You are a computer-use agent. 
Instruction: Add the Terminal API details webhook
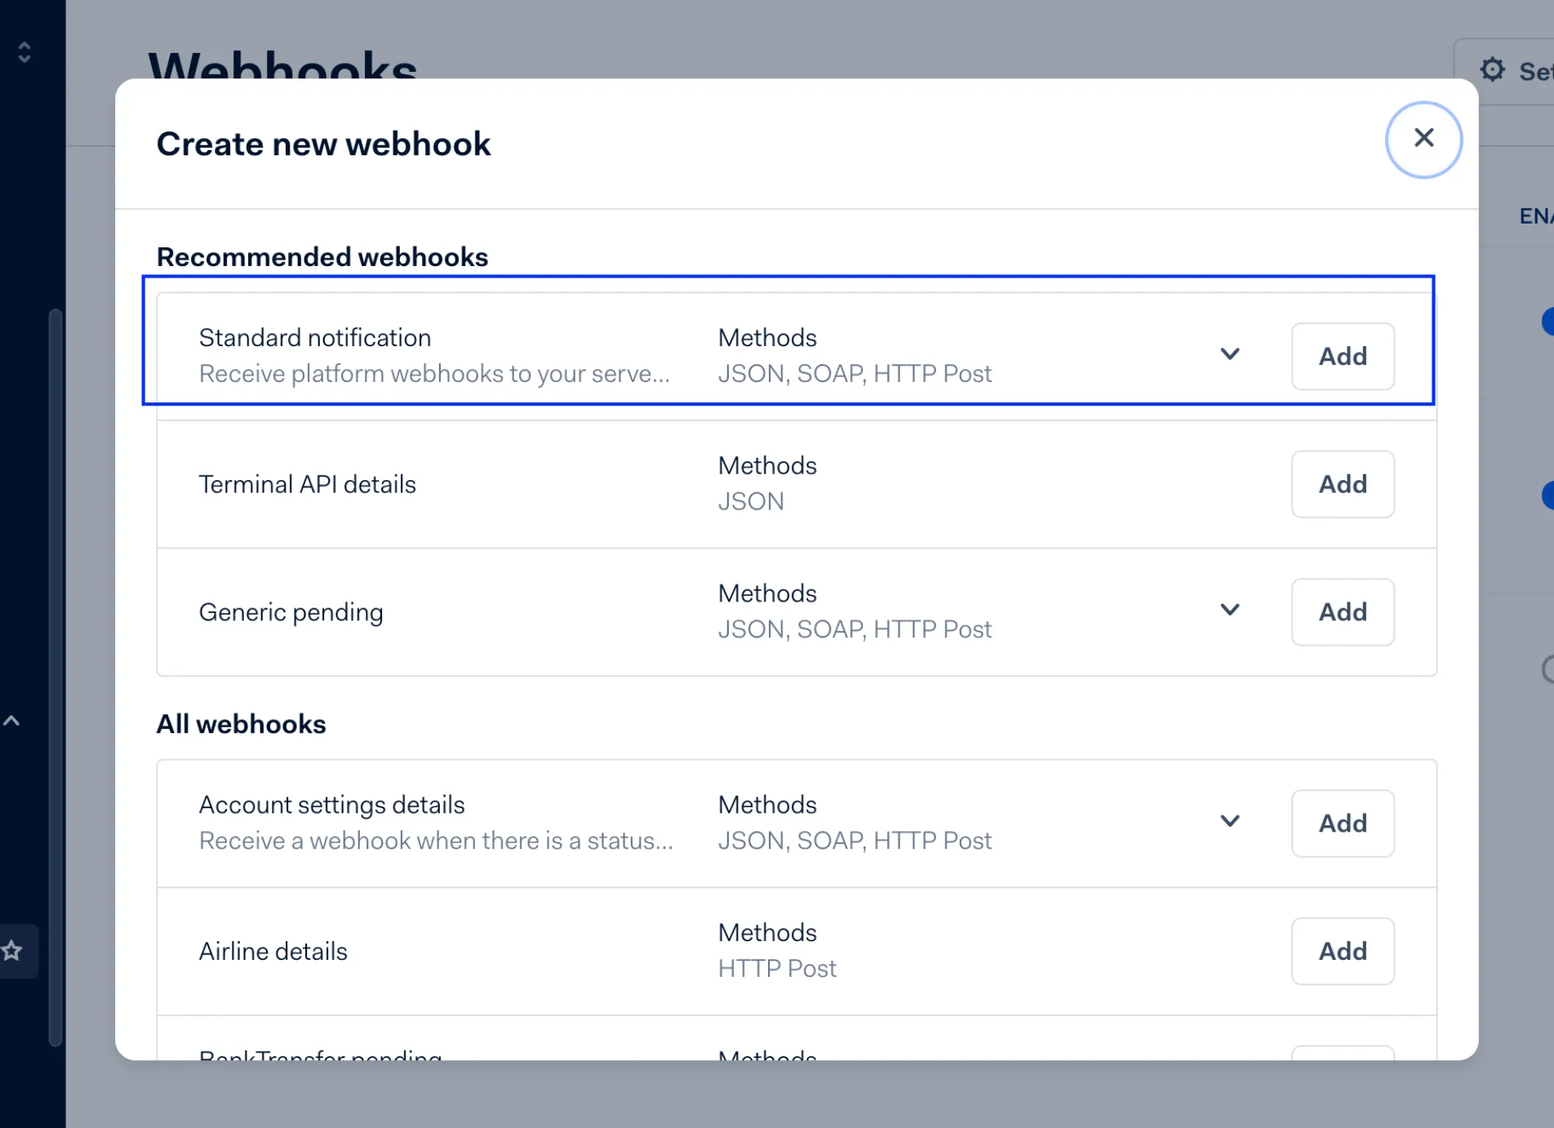pos(1343,484)
